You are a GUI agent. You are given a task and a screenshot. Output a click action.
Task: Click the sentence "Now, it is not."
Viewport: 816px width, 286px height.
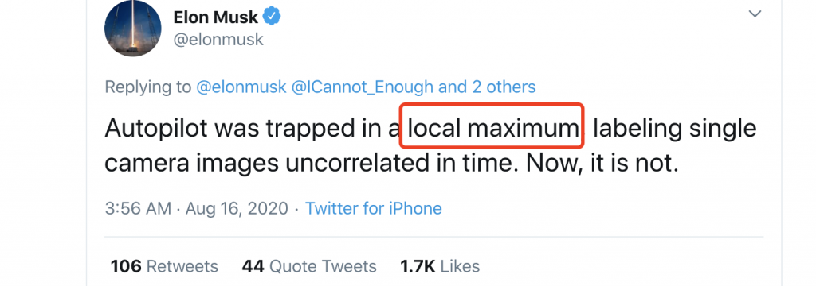tap(602, 164)
